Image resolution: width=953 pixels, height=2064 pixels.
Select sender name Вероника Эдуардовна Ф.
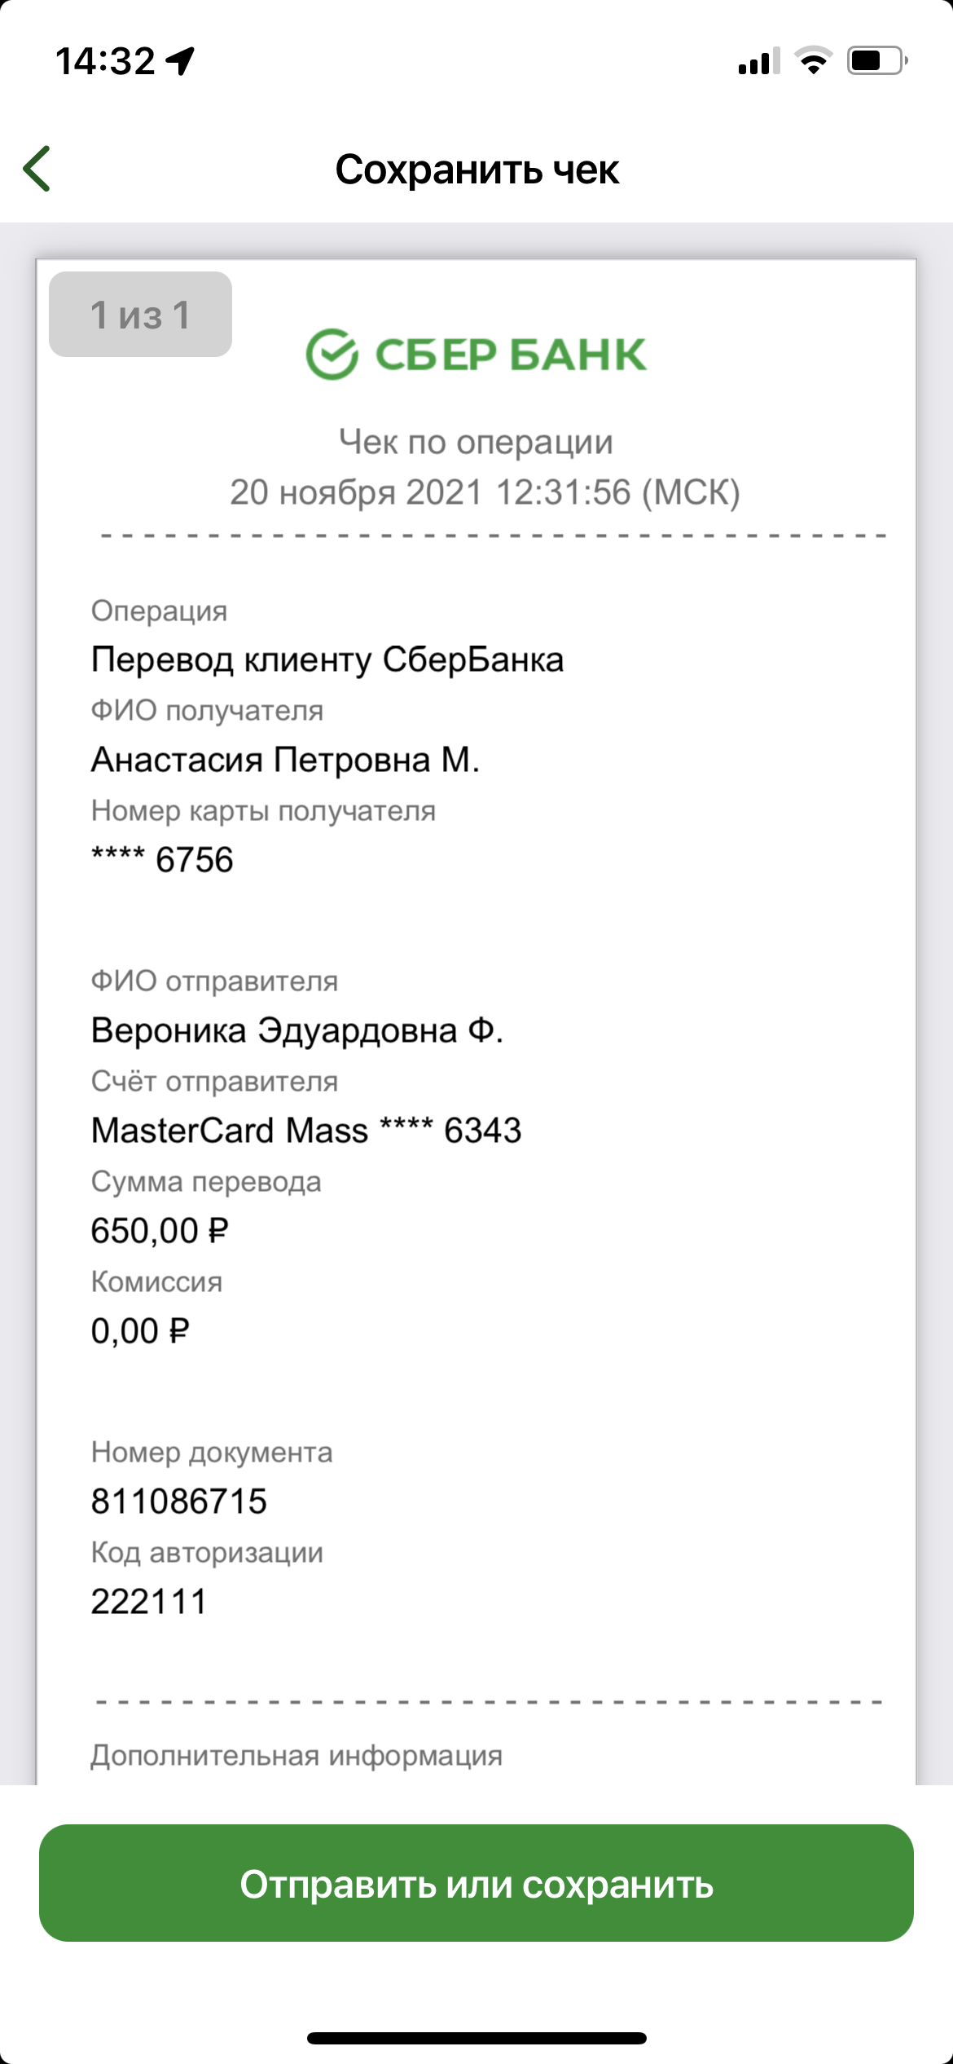point(297,1030)
